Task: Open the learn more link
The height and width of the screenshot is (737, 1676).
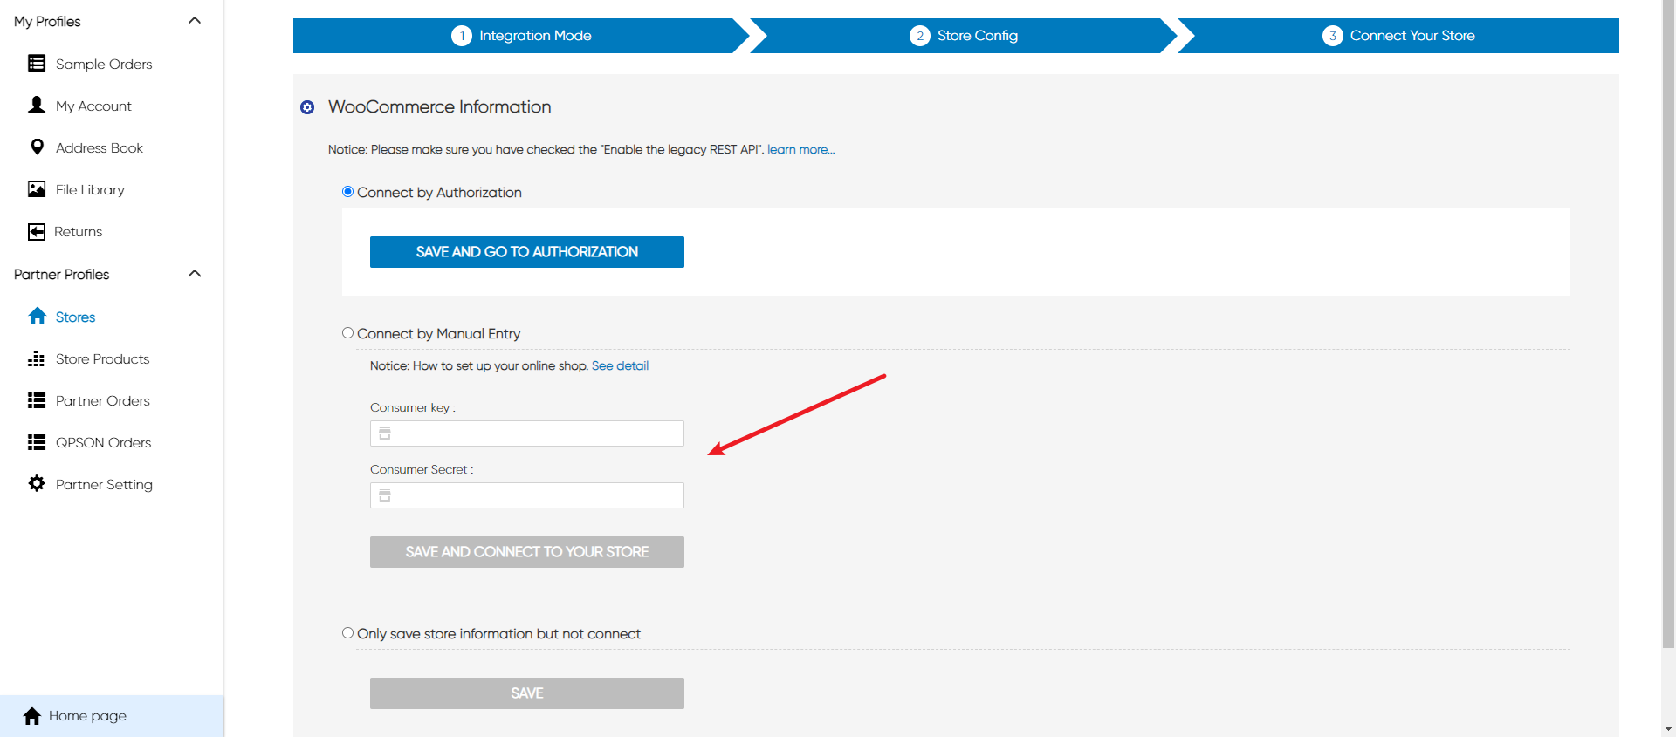Action: pos(800,150)
